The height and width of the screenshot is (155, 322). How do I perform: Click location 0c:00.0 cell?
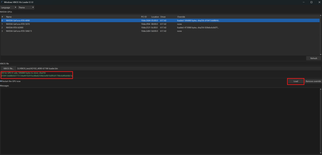155,27
